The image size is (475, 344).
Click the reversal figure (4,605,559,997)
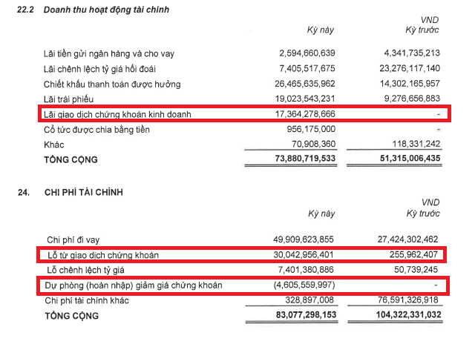(304, 285)
